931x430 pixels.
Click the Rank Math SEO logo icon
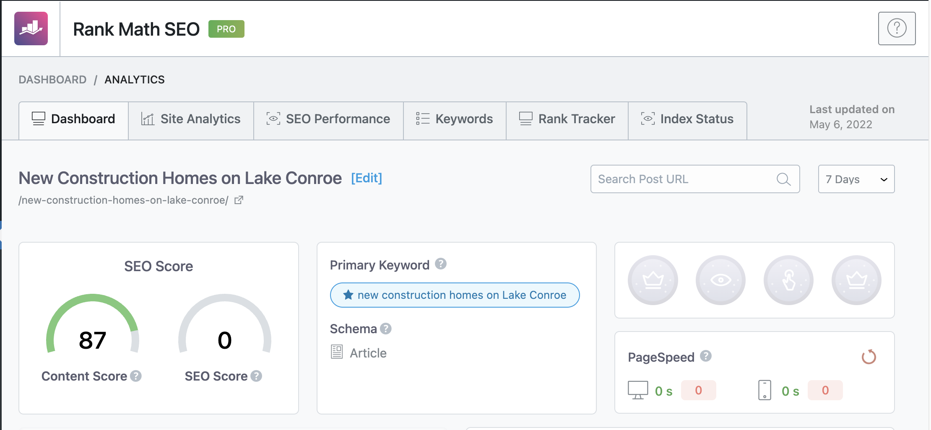pyautogui.click(x=31, y=28)
